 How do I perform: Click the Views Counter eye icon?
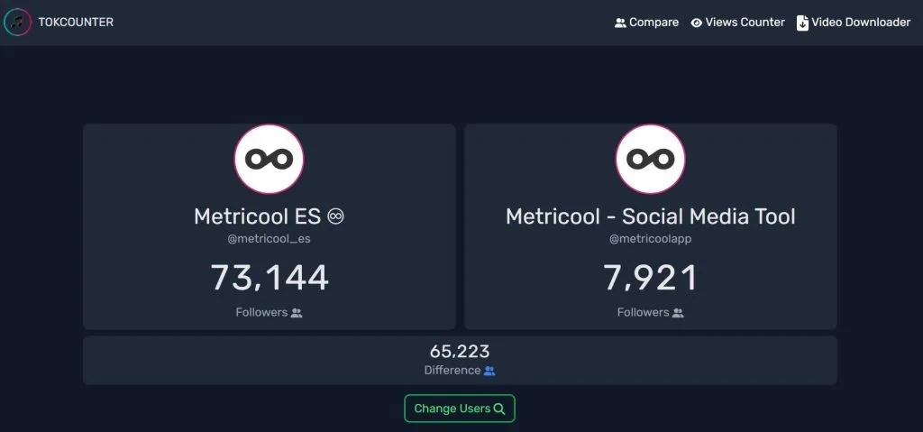tap(696, 23)
